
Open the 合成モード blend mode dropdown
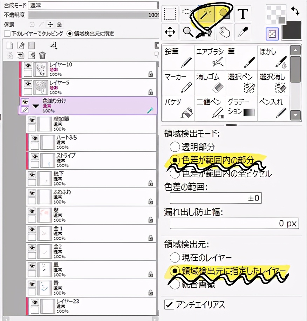pos(93,6)
